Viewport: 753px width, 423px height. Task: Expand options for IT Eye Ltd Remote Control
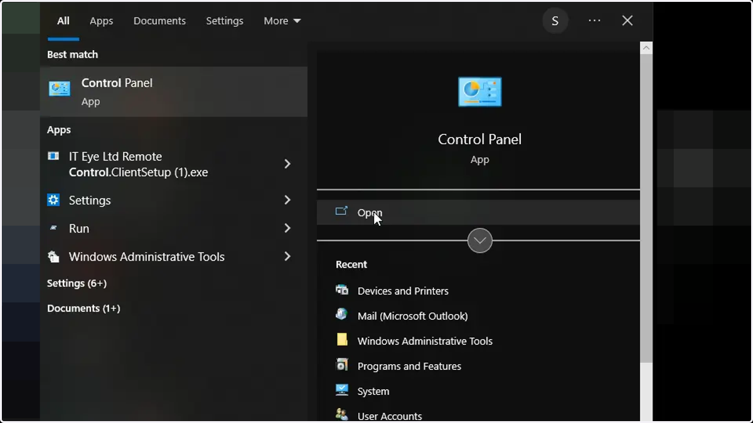pyautogui.click(x=287, y=164)
